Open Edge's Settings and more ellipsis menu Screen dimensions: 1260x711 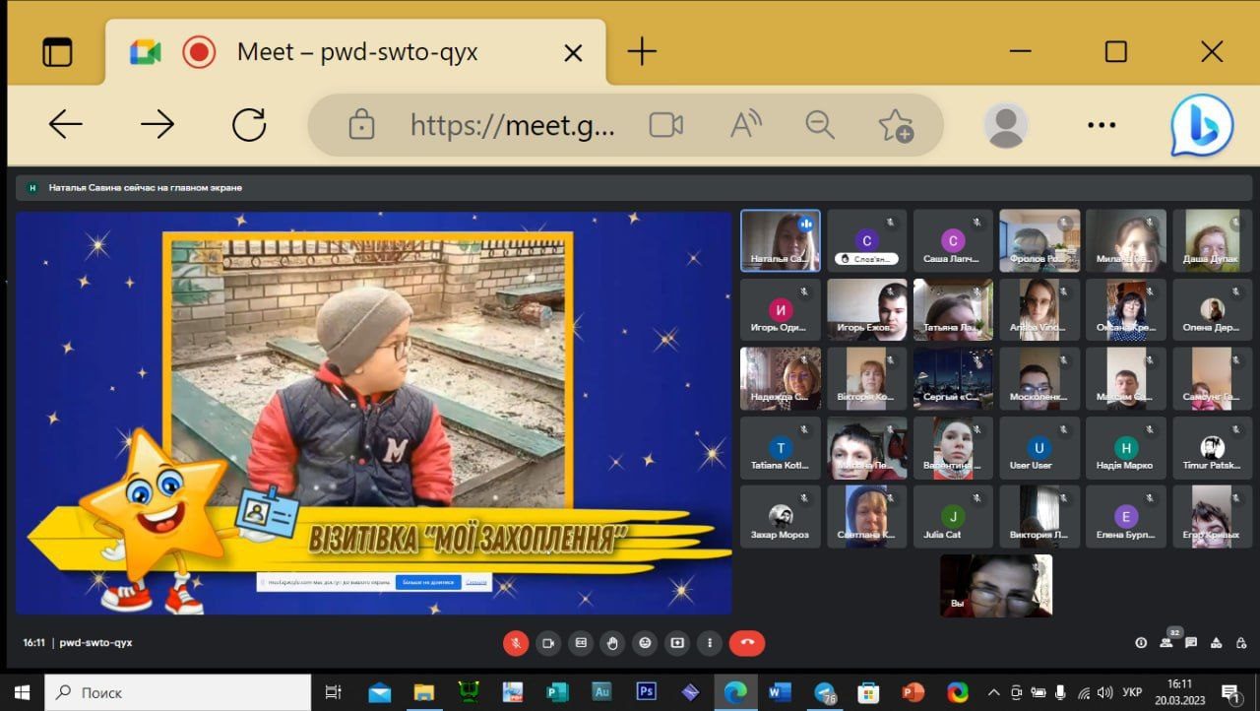[1101, 125]
